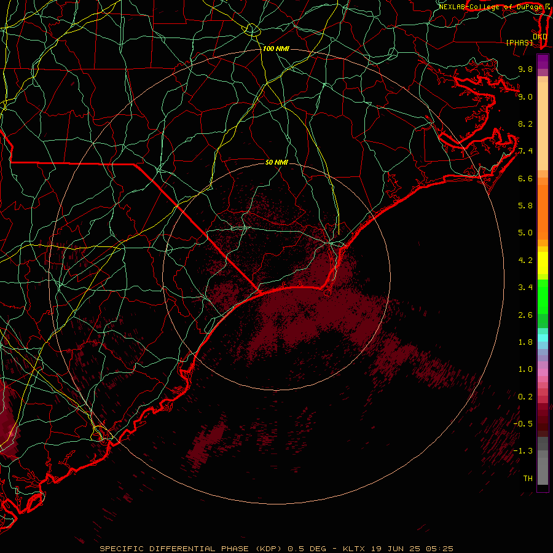This screenshot has width=553, height=553.
Task: Pick the gray color bar segment
Action: [x=543, y=471]
